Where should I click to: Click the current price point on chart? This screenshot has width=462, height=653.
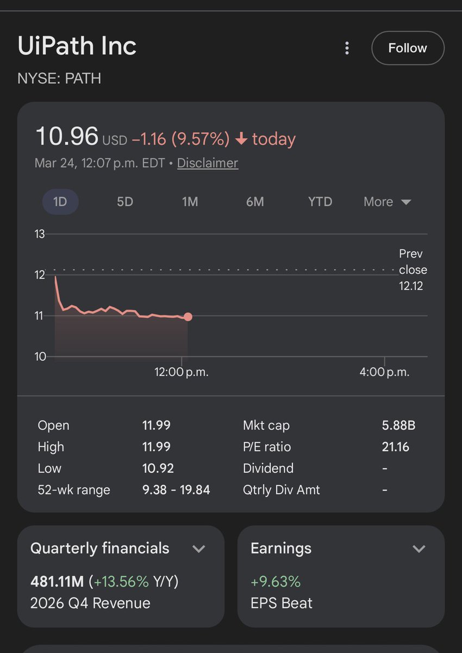point(188,317)
